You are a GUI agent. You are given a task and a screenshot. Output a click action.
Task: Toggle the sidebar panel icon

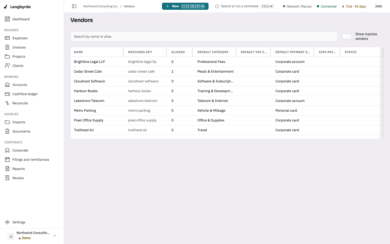(74, 6)
